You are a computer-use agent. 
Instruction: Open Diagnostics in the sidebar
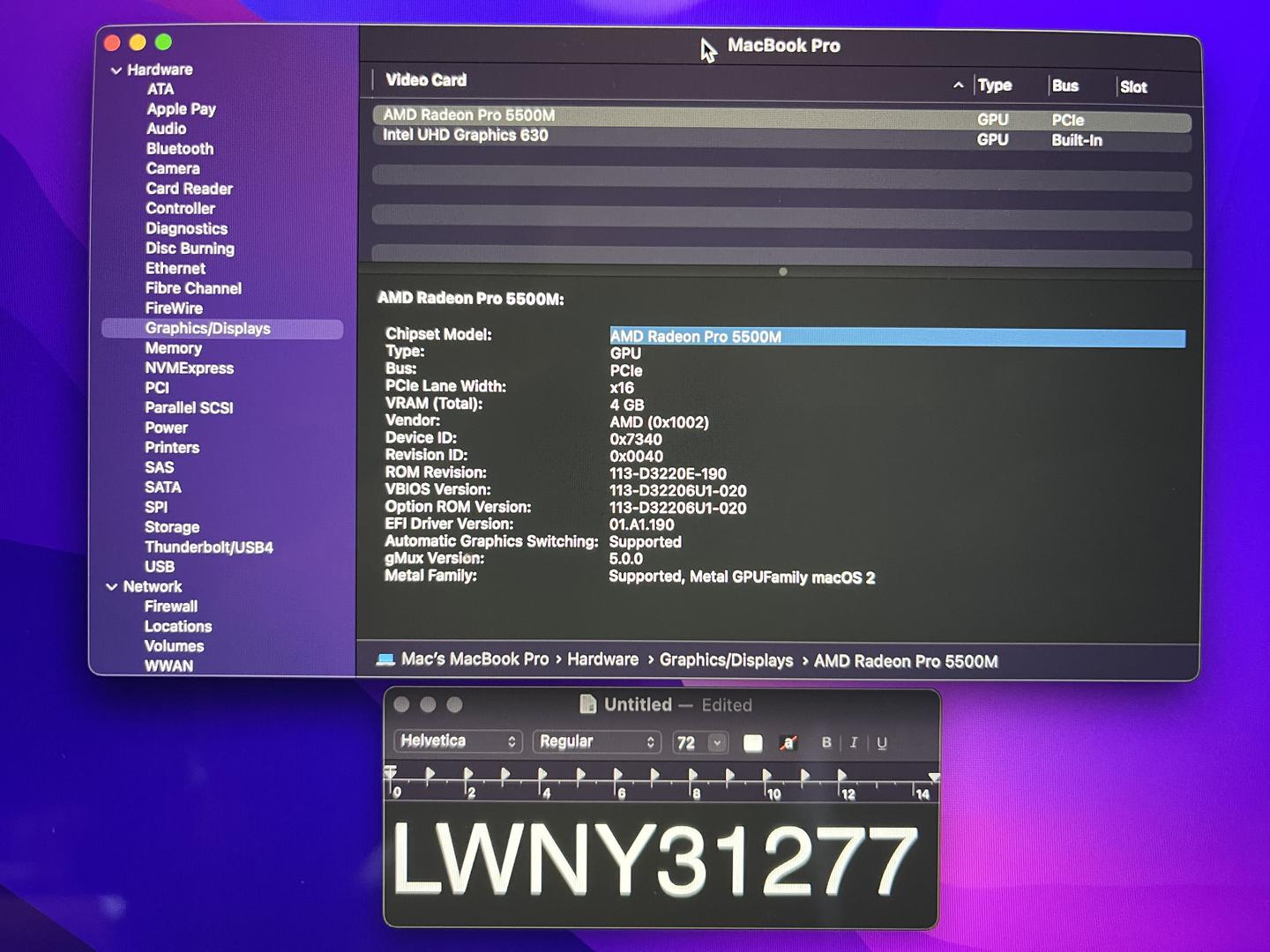(187, 228)
